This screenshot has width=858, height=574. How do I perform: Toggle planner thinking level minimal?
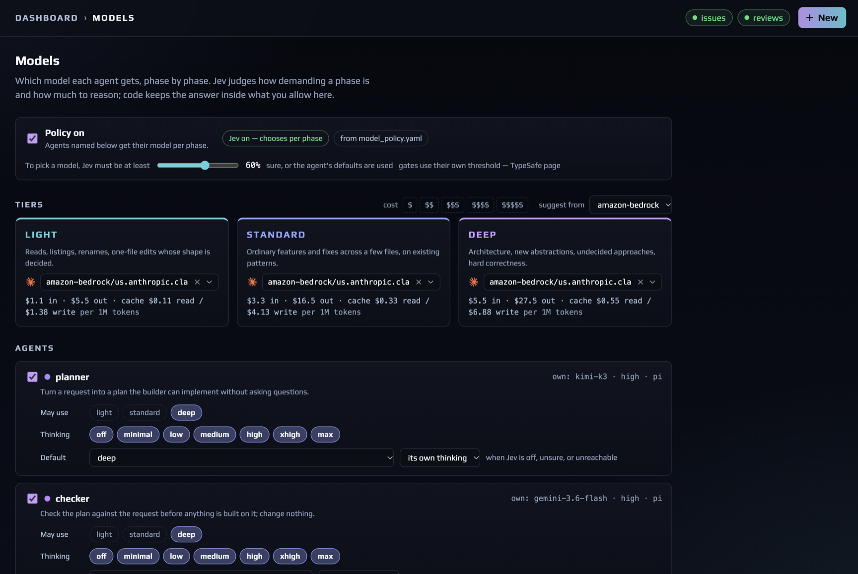(x=138, y=435)
